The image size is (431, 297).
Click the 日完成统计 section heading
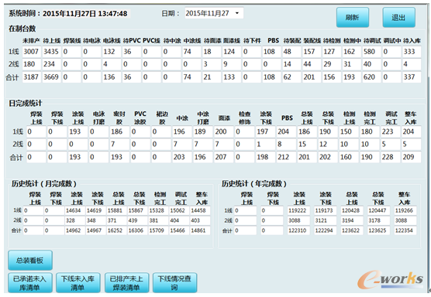(x=26, y=104)
